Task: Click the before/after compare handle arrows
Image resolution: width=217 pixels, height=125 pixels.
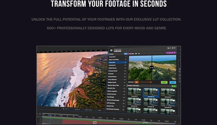Action: tap(152, 68)
